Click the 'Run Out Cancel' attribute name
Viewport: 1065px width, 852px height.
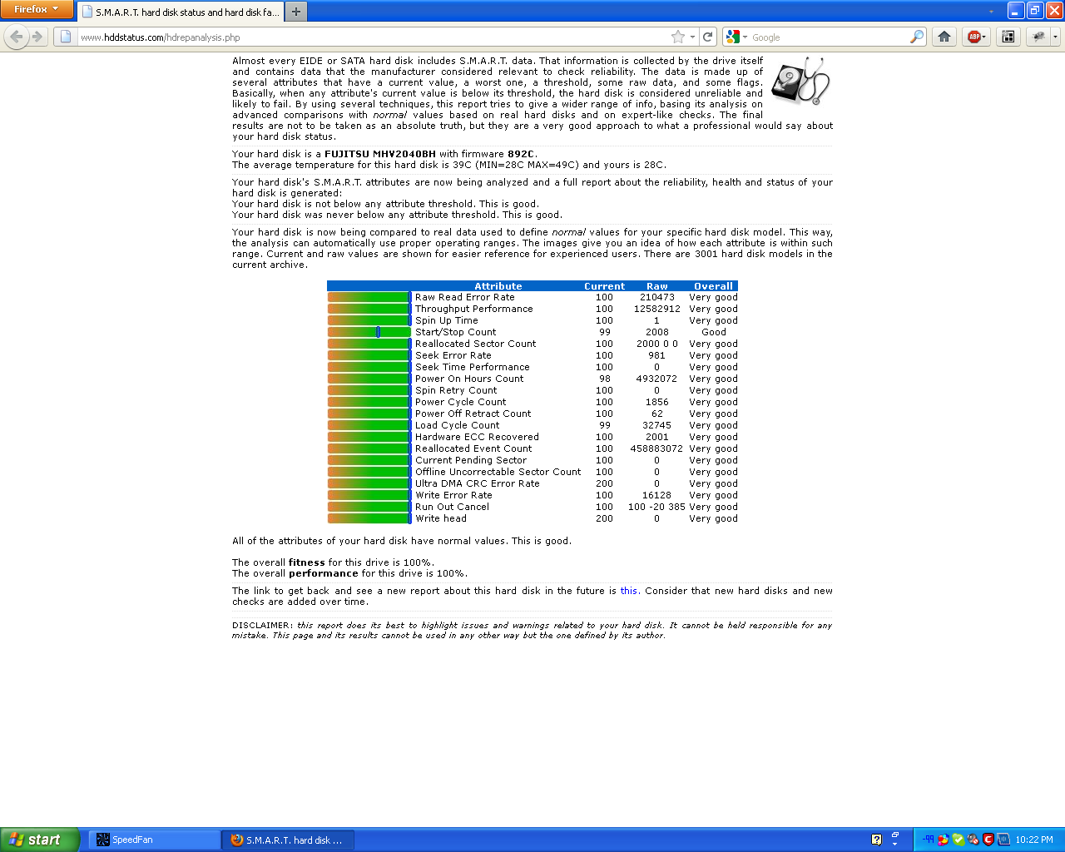click(453, 507)
